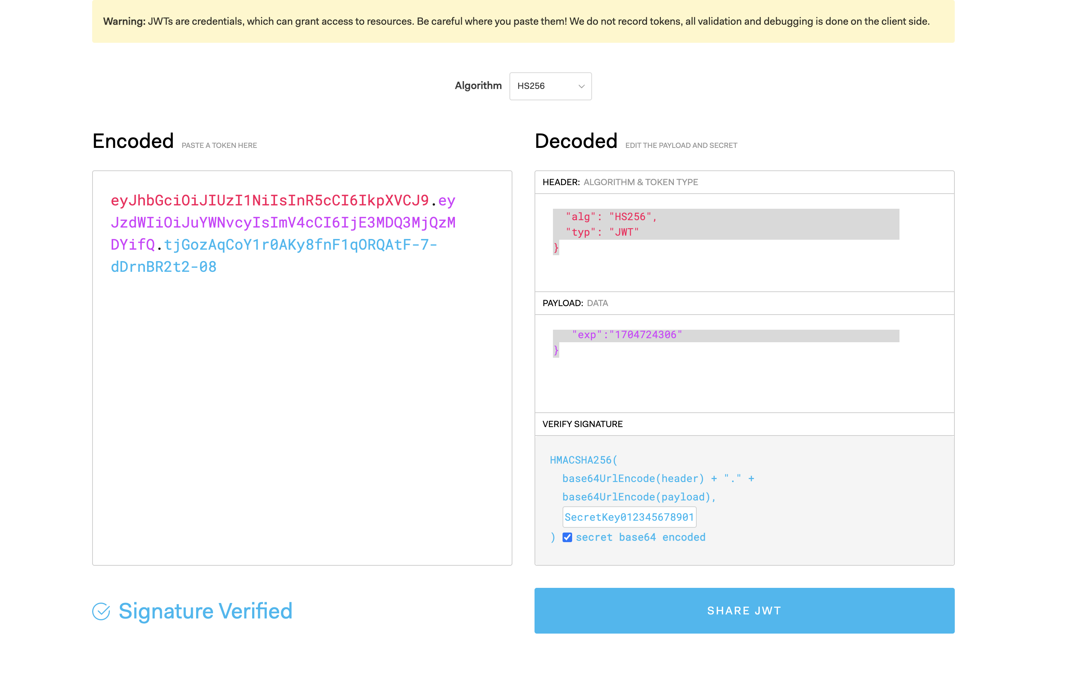Click the "alg": "HS256" header line
The width and height of the screenshot is (1072, 683).
tap(611, 217)
